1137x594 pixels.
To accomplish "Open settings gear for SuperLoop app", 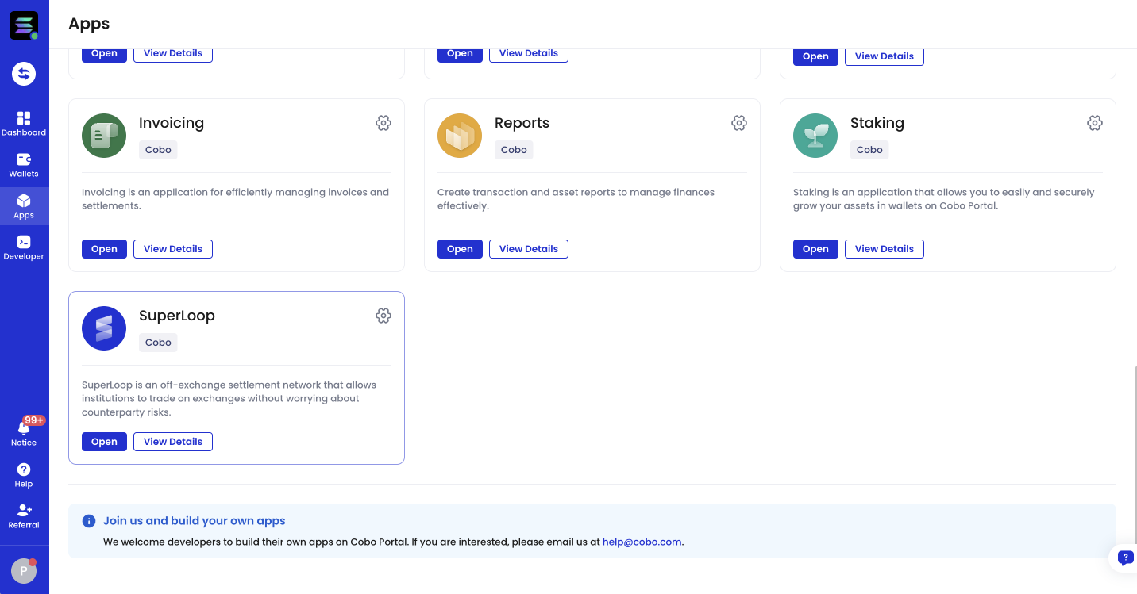I will pos(383,316).
